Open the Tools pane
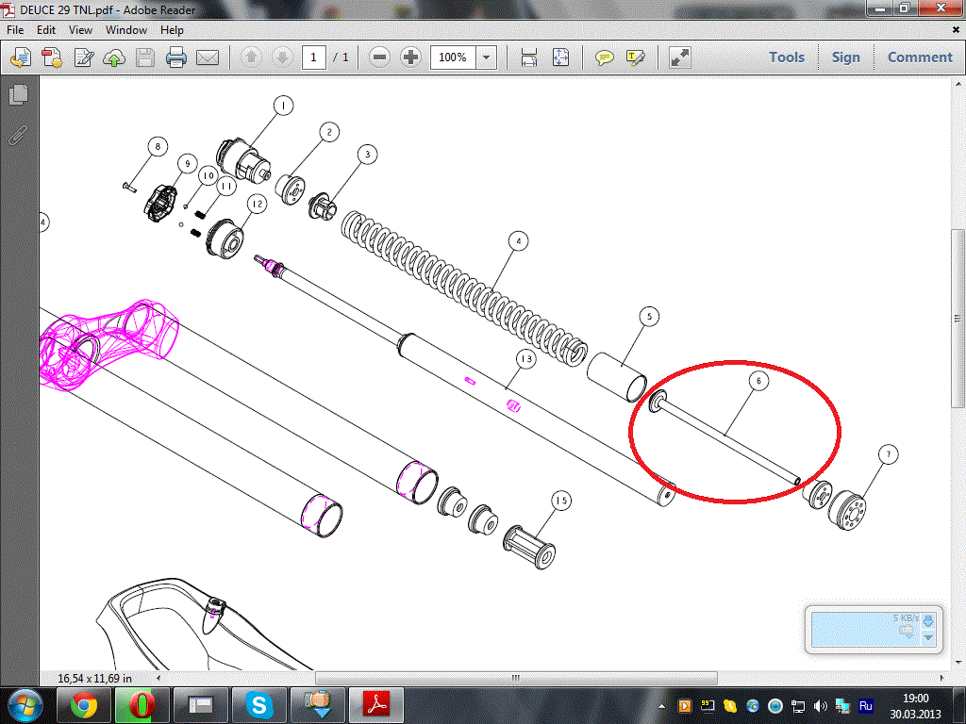The image size is (966, 724). click(786, 58)
